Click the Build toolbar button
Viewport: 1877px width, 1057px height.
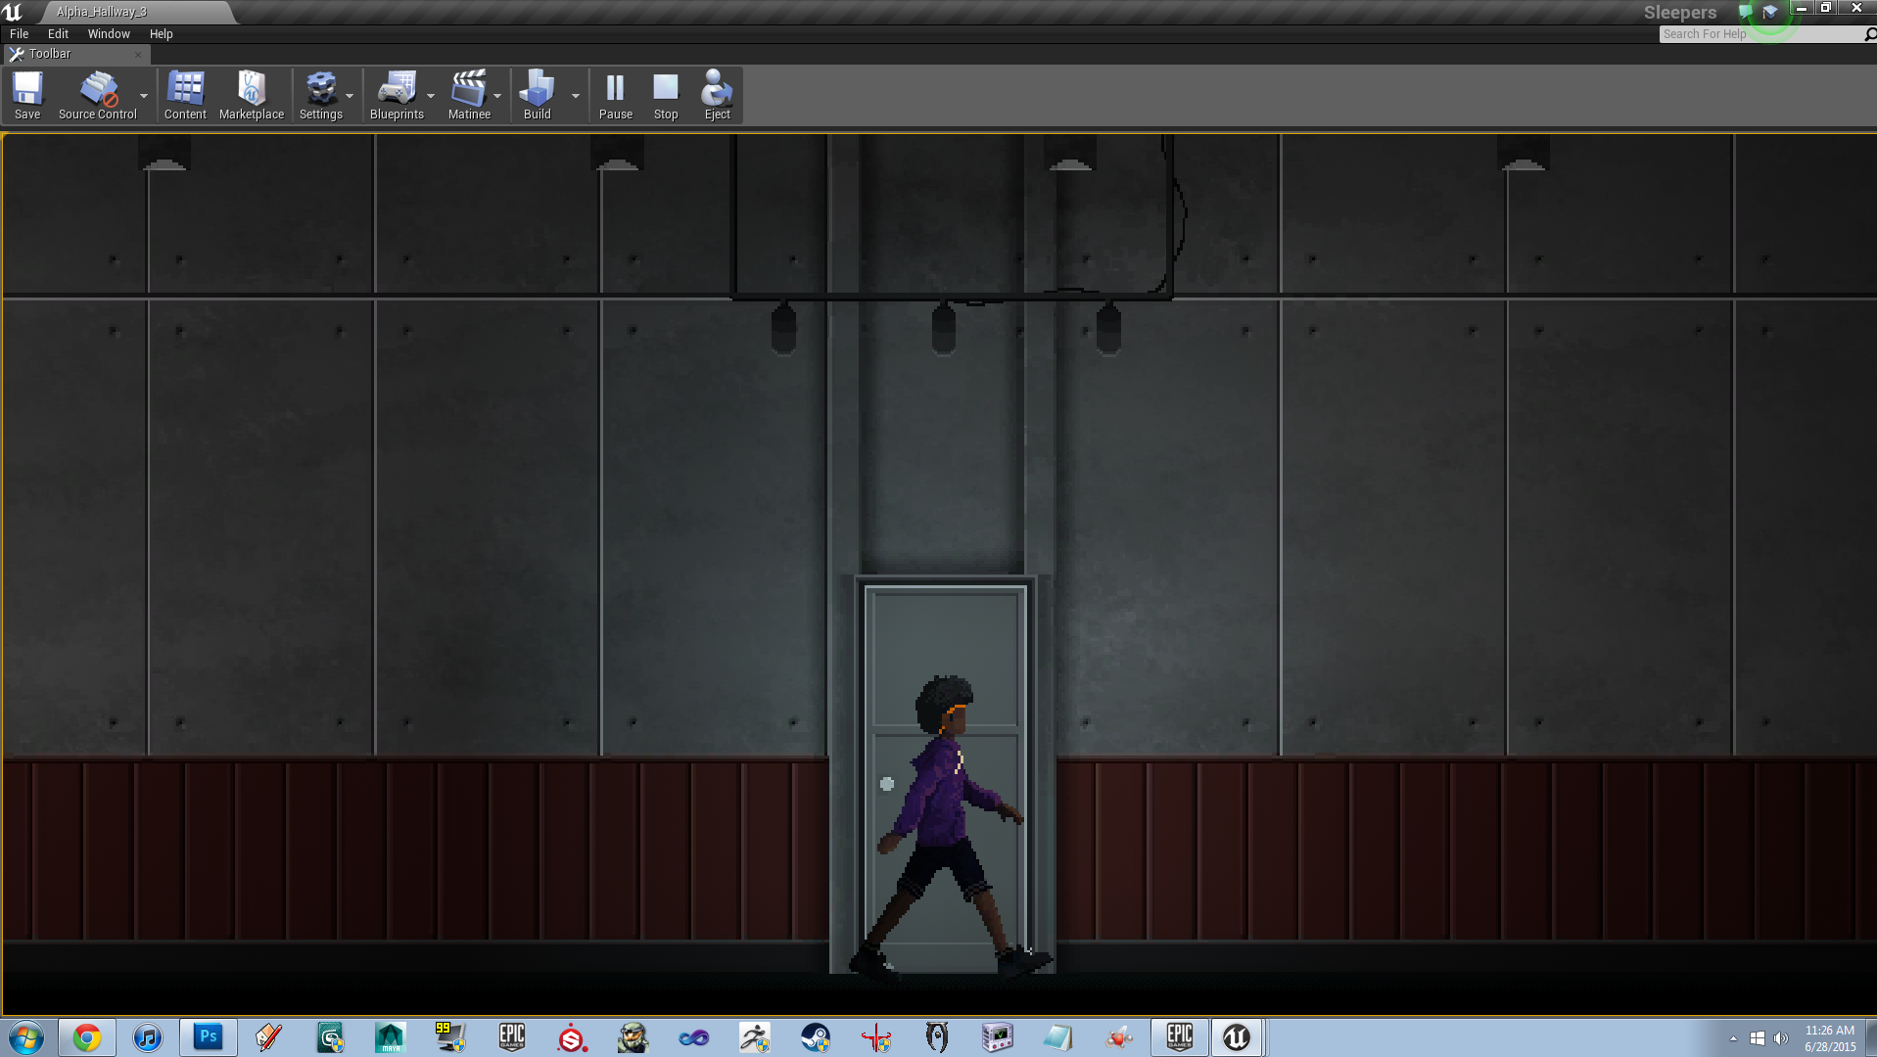[x=538, y=95]
